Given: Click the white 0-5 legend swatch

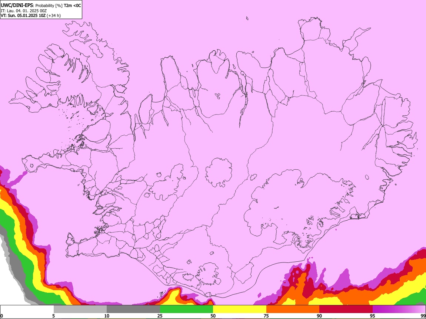Looking at the screenshot, I should pyautogui.click(x=27, y=309).
